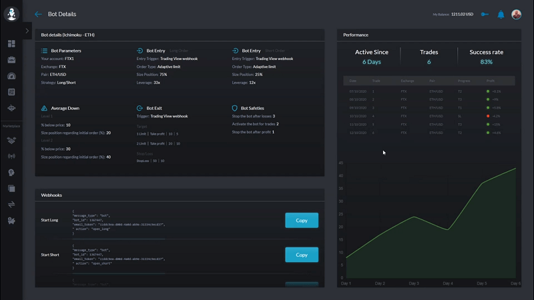Image resolution: width=534 pixels, height=300 pixels.
Task: Open the piggy bank icon in sidebar
Action: coord(11,221)
